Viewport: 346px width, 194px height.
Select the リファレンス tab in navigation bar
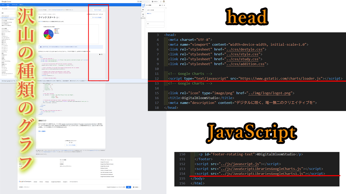click(14, 5)
